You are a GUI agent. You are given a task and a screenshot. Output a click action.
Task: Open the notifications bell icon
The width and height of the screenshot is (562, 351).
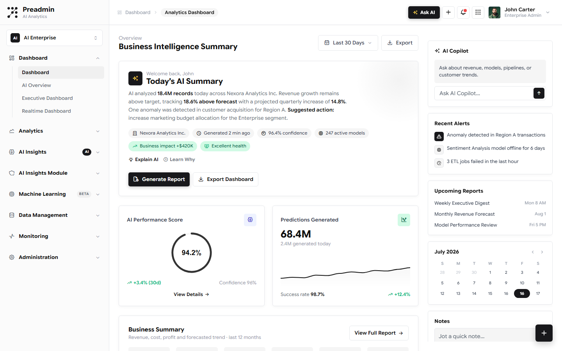463,12
